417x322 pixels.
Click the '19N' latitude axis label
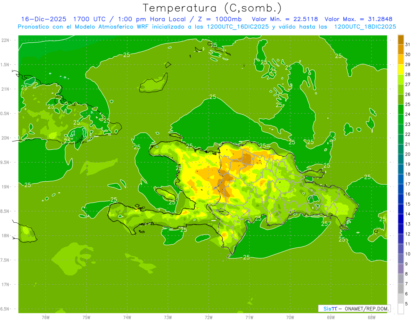pos(6,187)
